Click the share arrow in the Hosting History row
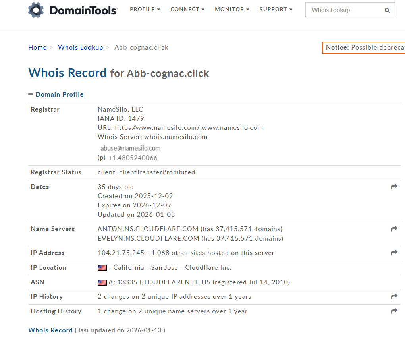The width and height of the screenshot is (405, 338). pyautogui.click(x=394, y=311)
